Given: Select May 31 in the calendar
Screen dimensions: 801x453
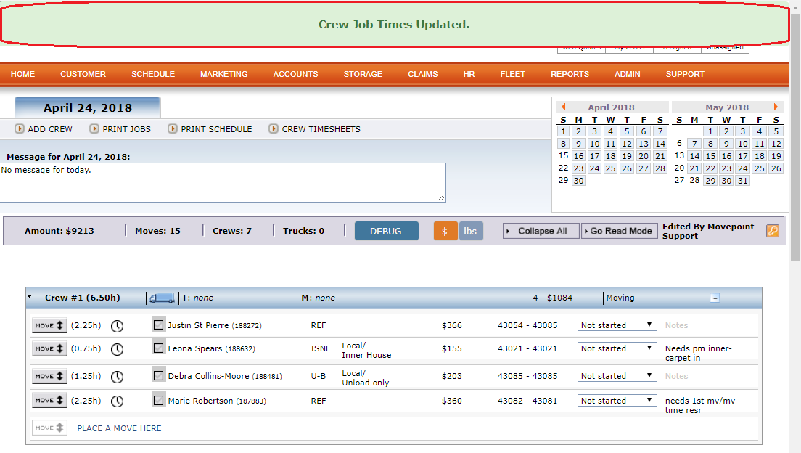Looking at the screenshot, I should click(x=743, y=181).
